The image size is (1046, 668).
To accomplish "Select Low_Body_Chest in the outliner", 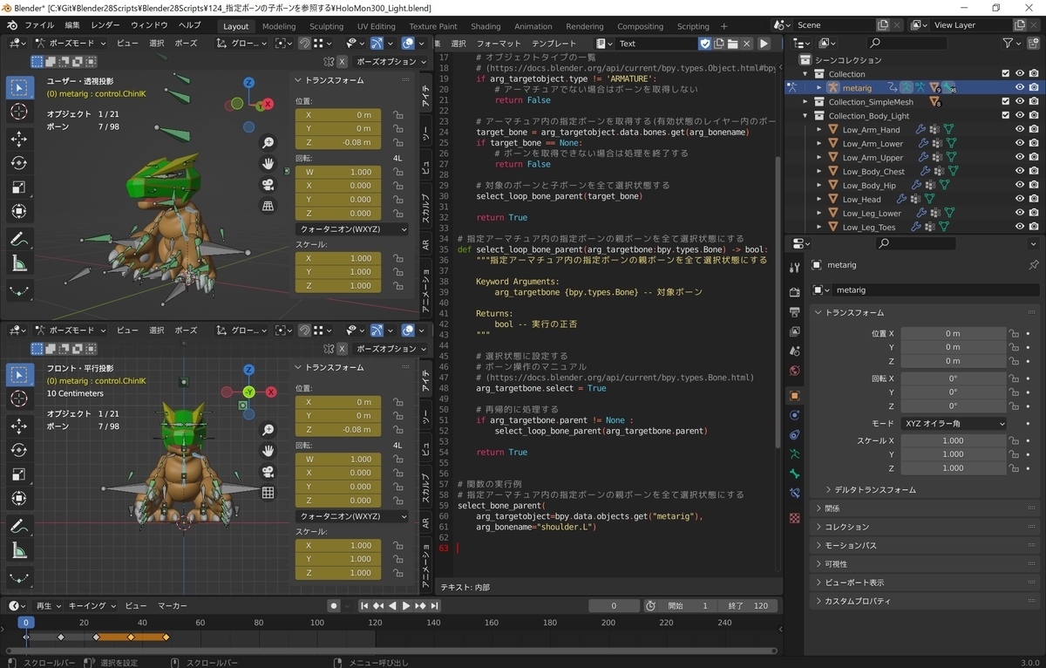I will click(873, 172).
